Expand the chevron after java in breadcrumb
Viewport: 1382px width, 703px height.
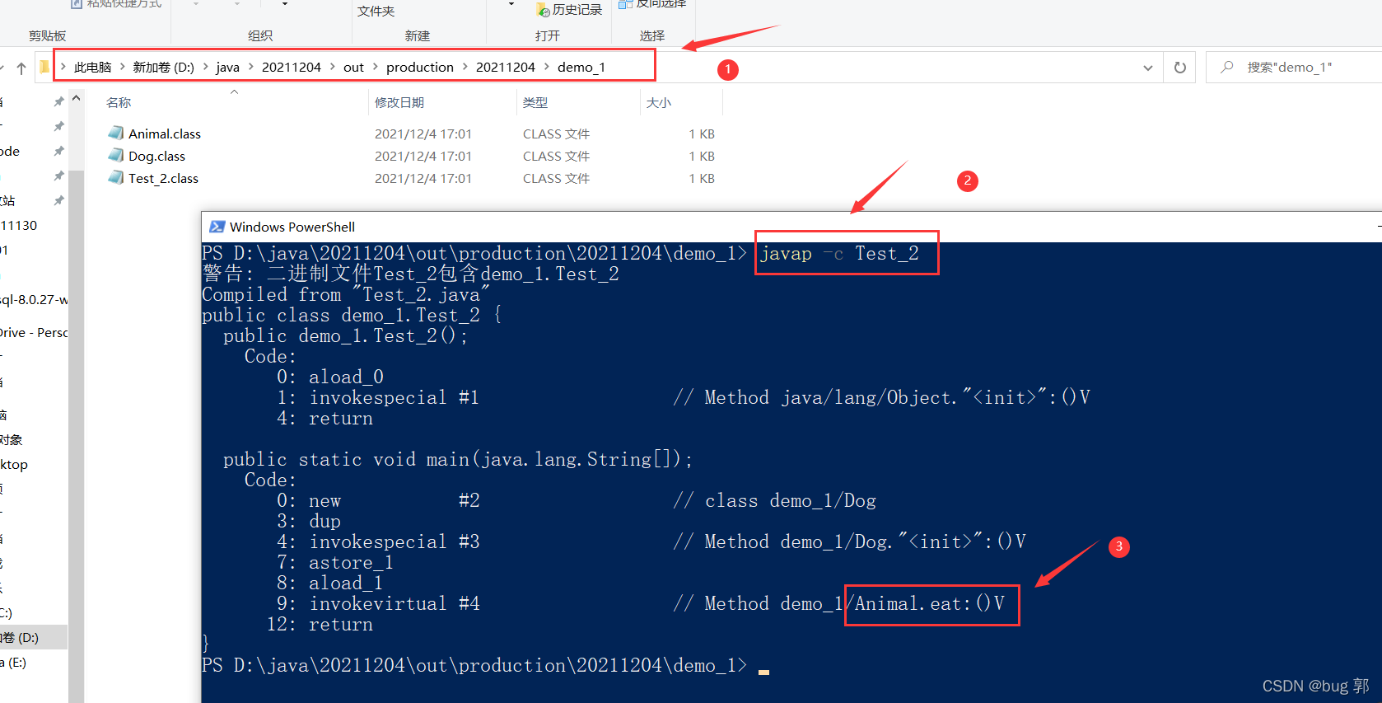tap(250, 67)
